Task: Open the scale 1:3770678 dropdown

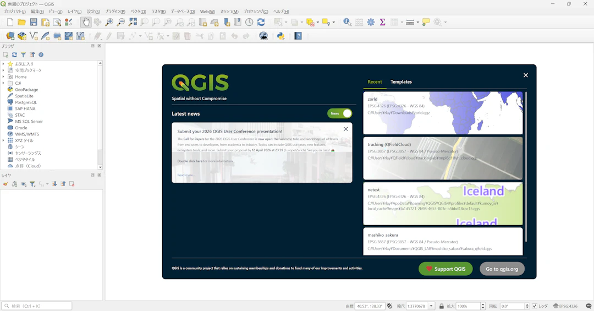Action: pyautogui.click(x=431, y=305)
